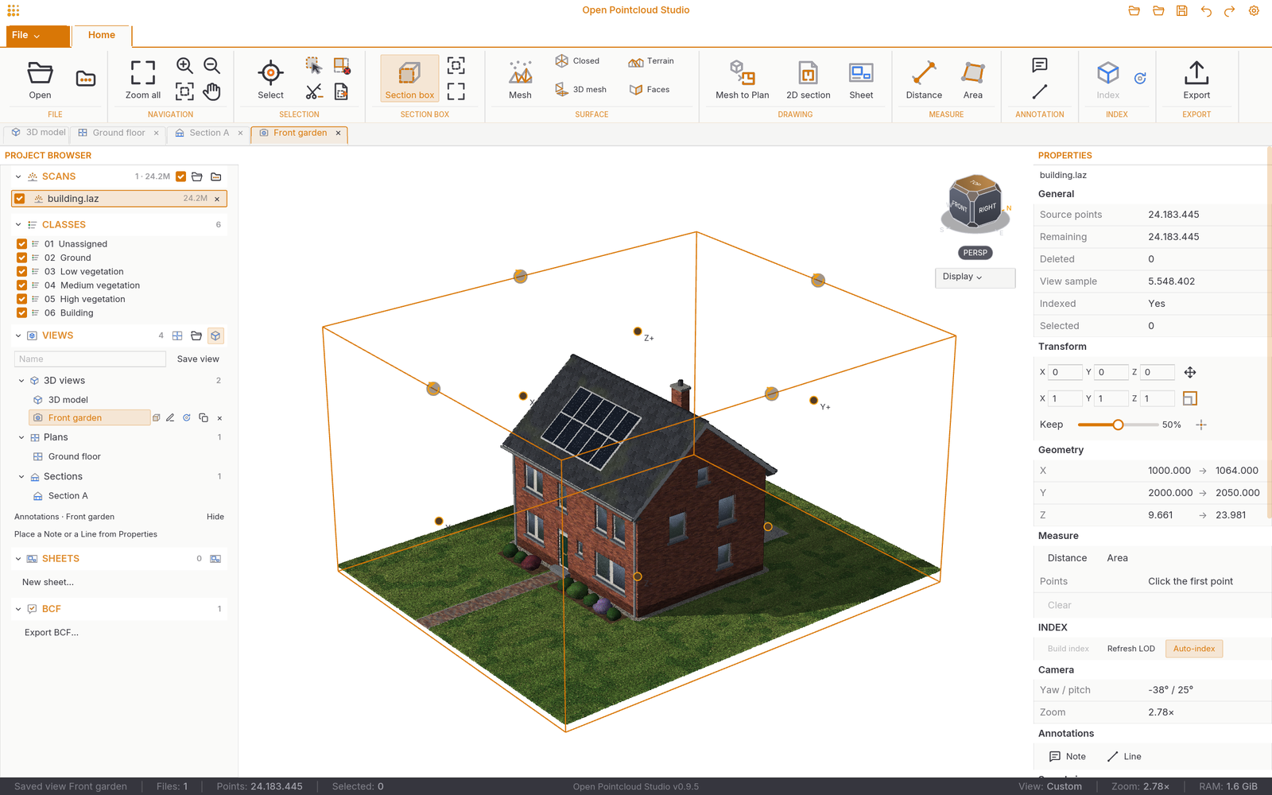Click the Terrain surface option
Image resolution: width=1272 pixels, height=795 pixels.
tap(651, 61)
